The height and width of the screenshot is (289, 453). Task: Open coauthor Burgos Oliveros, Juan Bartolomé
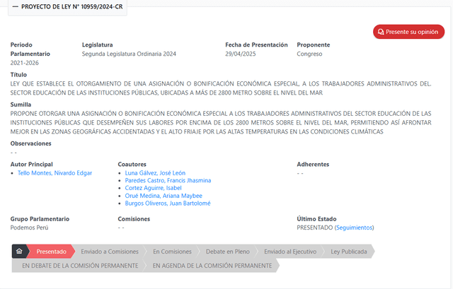click(x=167, y=204)
